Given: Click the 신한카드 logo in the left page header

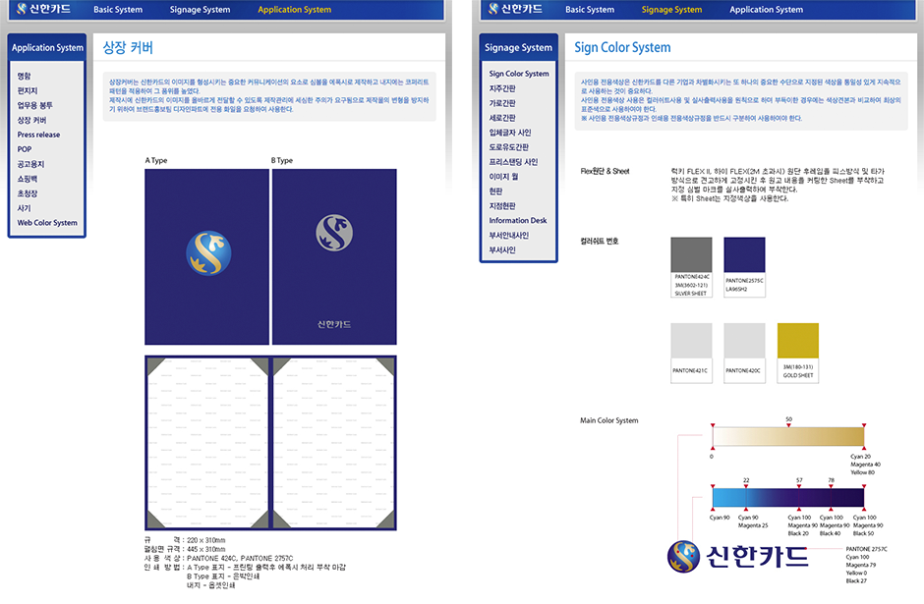Looking at the screenshot, I should click(43, 9).
